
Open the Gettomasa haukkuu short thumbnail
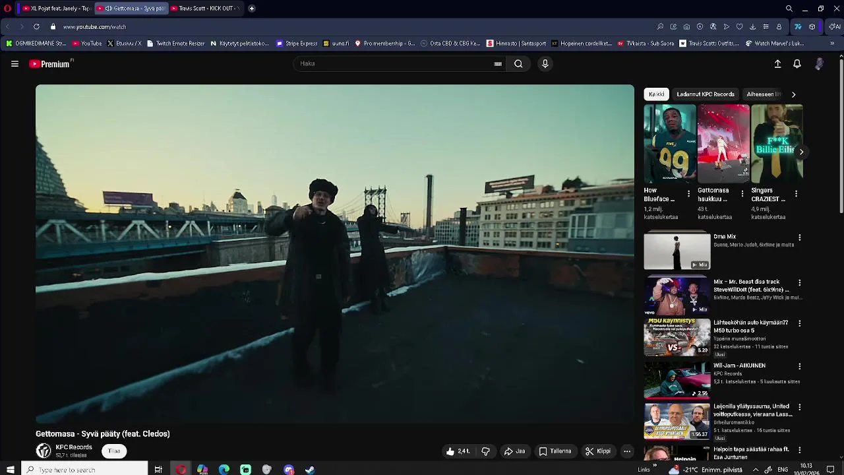[x=723, y=144]
